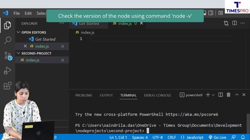Open notifications bell in status bar
This screenshot has width=250, height=140.
tap(243, 137)
